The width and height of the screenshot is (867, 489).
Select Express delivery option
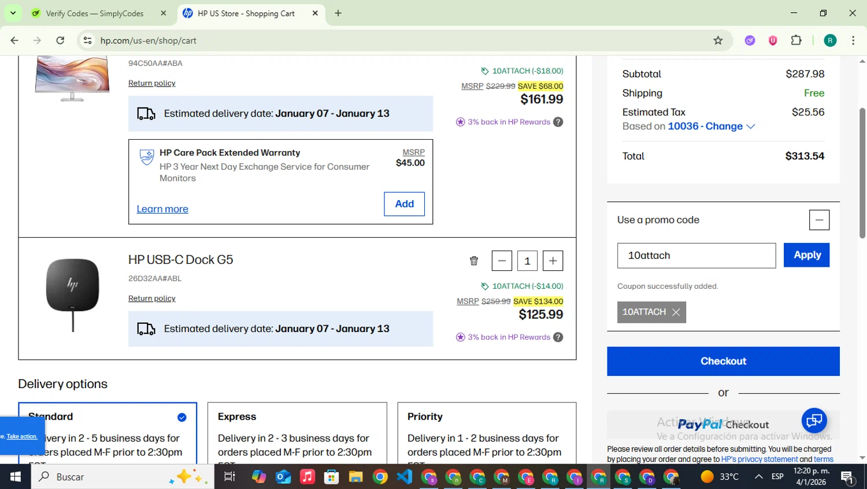pos(297,433)
